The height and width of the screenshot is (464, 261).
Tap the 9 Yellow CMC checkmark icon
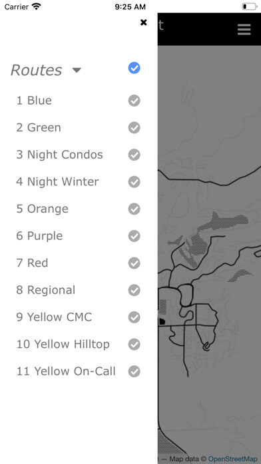(134, 317)
